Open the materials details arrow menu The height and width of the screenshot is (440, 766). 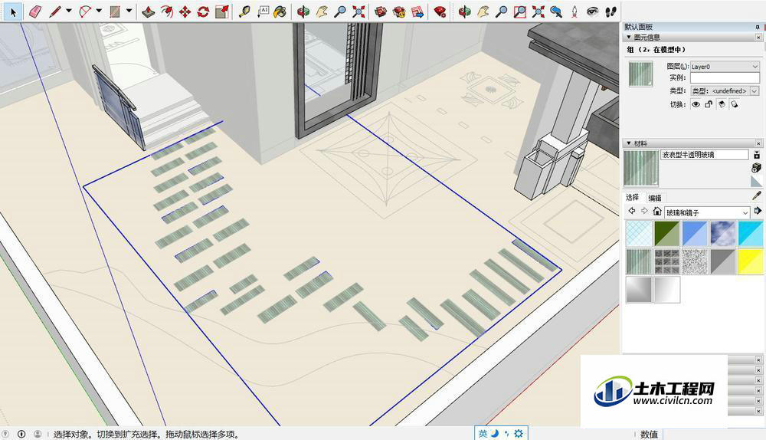(x=758, y=211)
